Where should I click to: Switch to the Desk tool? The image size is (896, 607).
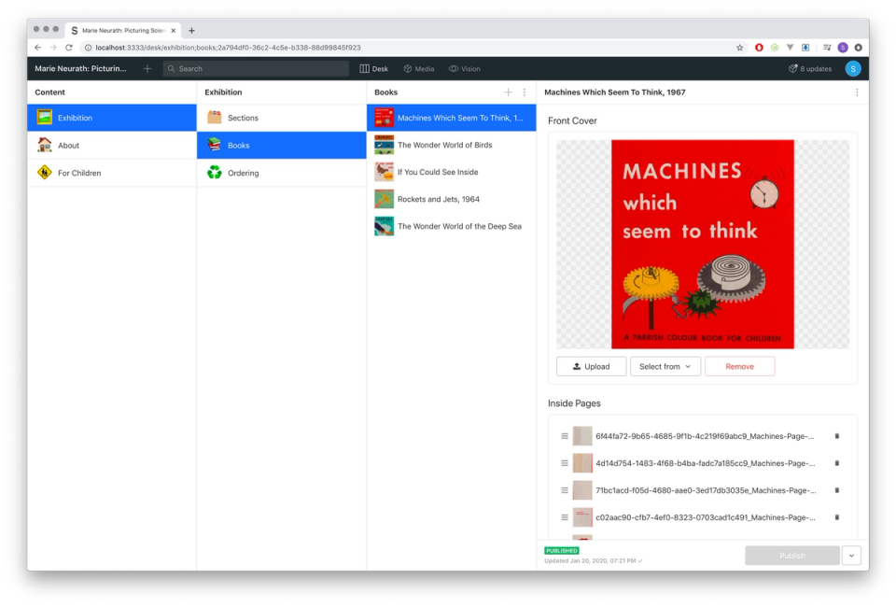click(373, 68)
